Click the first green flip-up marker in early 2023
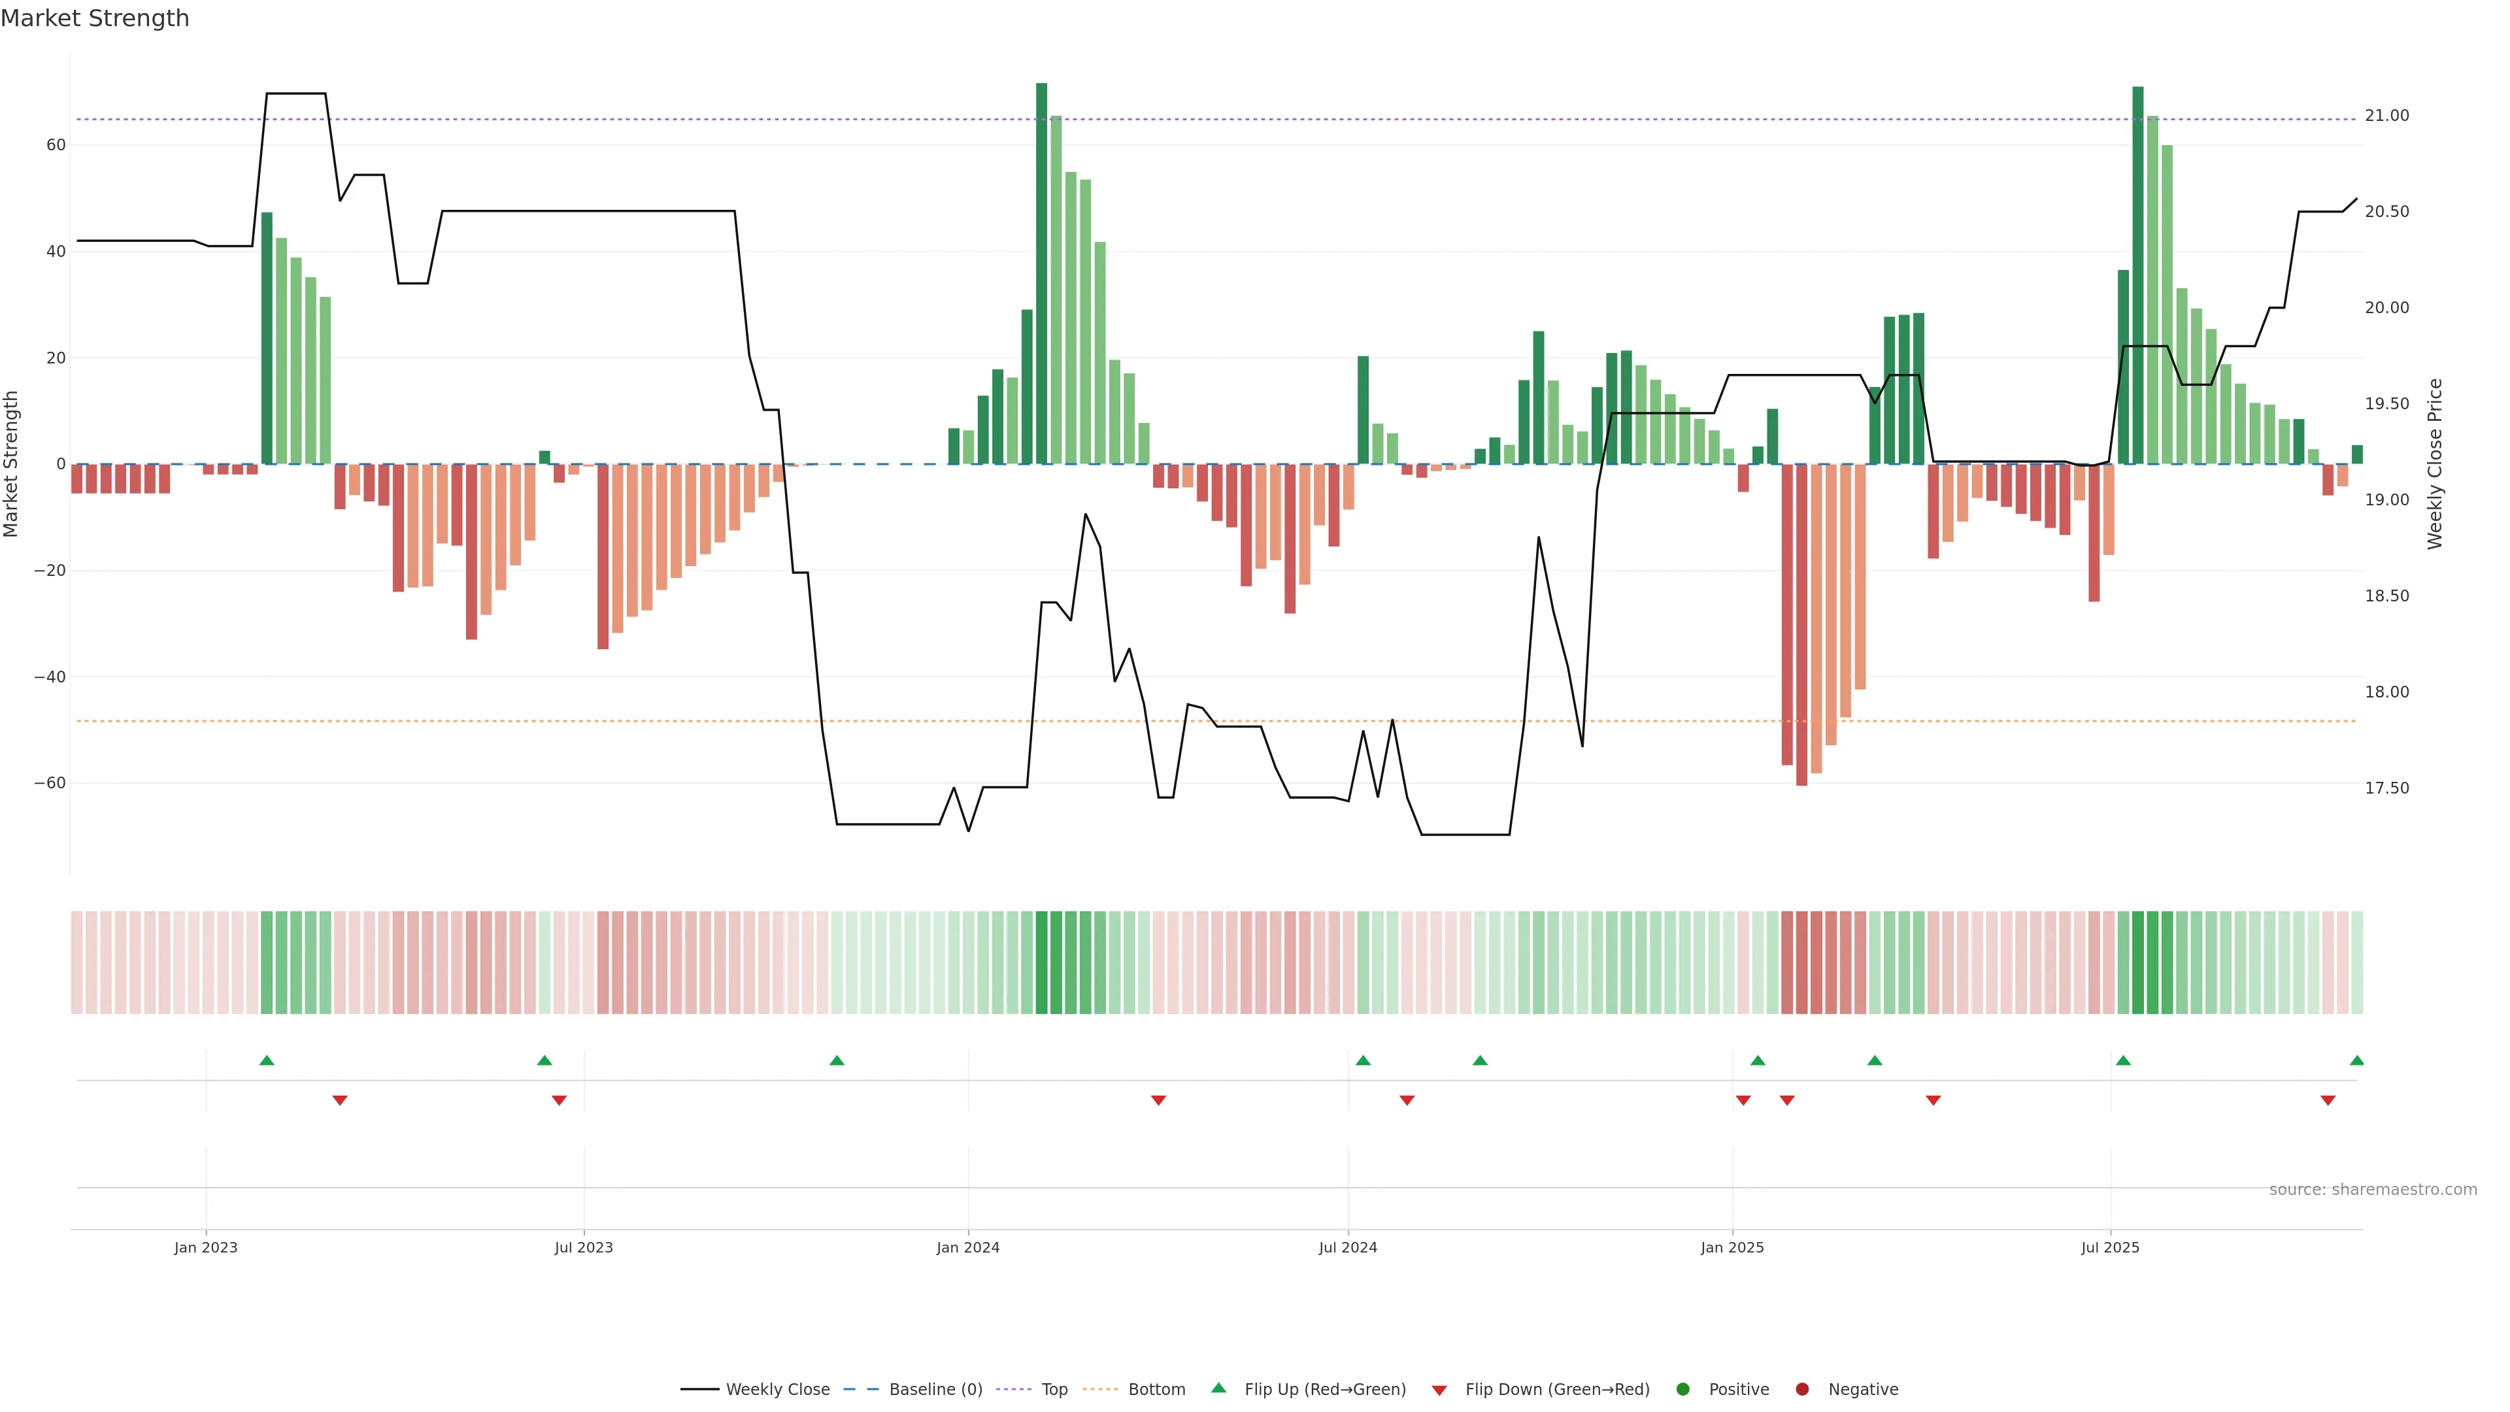2510x1412 pixels. [x=267, y=1060]
